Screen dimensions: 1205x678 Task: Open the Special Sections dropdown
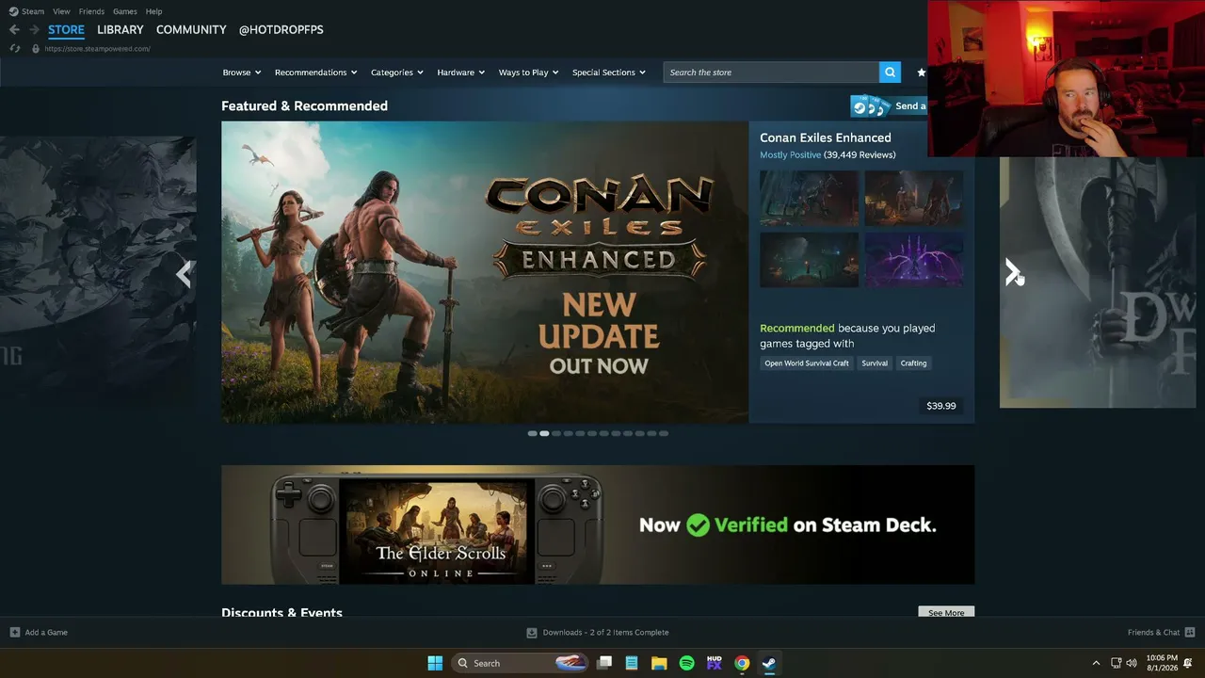608,73
